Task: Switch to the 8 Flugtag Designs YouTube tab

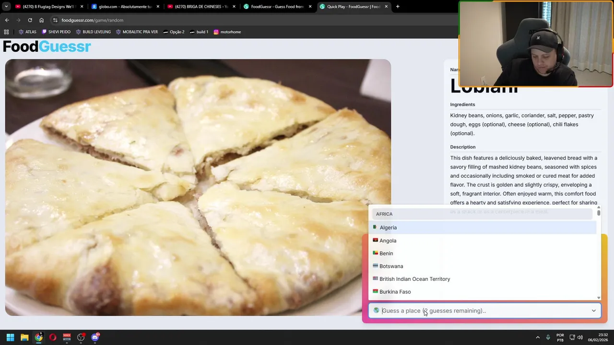Action: 49,7
